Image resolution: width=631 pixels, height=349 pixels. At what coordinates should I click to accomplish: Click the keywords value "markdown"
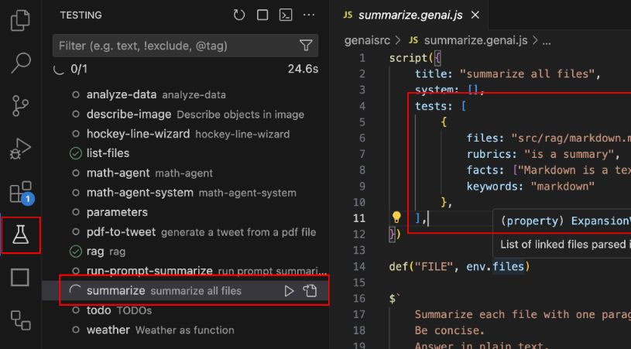(x=563, y=186)
